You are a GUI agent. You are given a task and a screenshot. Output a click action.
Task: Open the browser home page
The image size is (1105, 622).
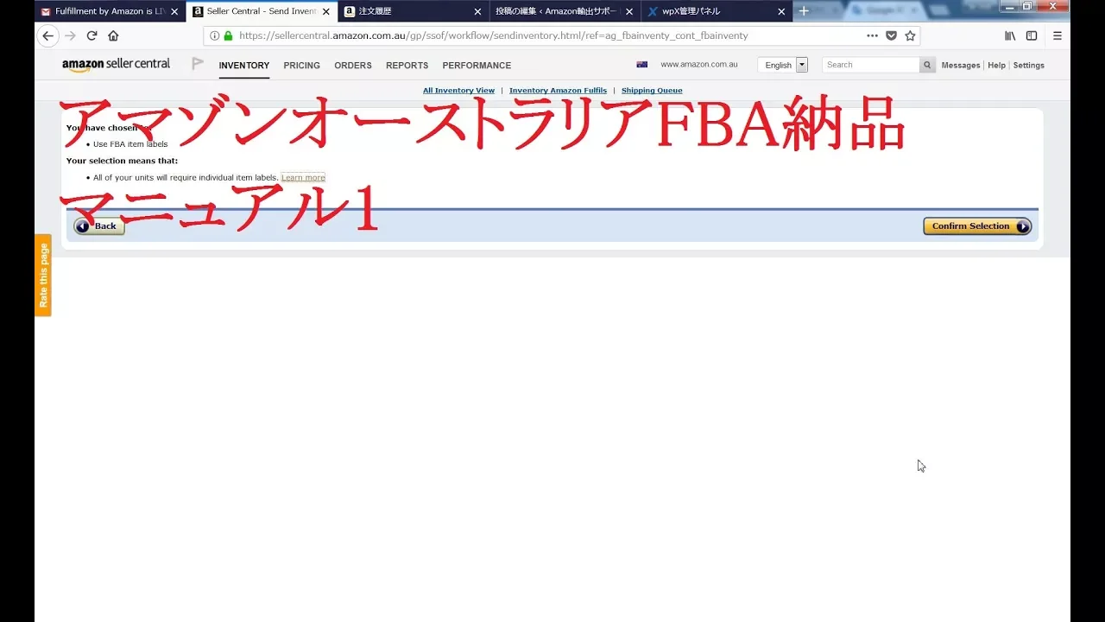coord(113,35)
